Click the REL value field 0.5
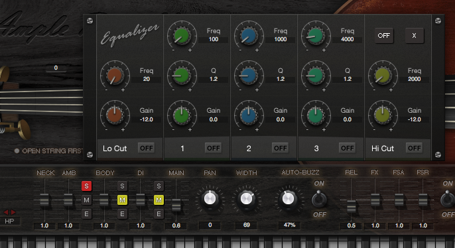 pyautogui.click(x=352, y=225)
